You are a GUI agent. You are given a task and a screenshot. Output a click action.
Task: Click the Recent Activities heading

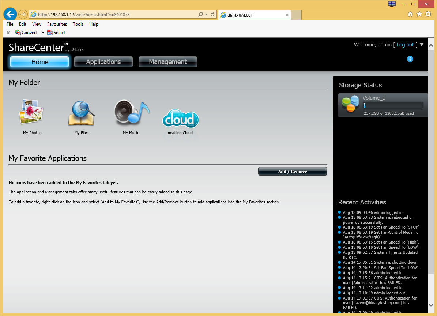pyautogui.click(x=362, y=202)
